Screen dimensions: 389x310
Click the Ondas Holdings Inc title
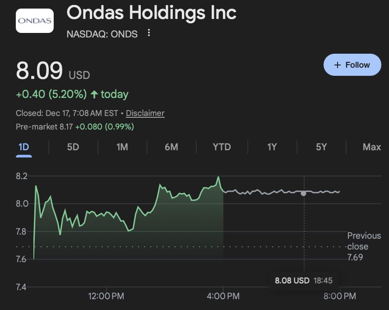pos(152,13)
